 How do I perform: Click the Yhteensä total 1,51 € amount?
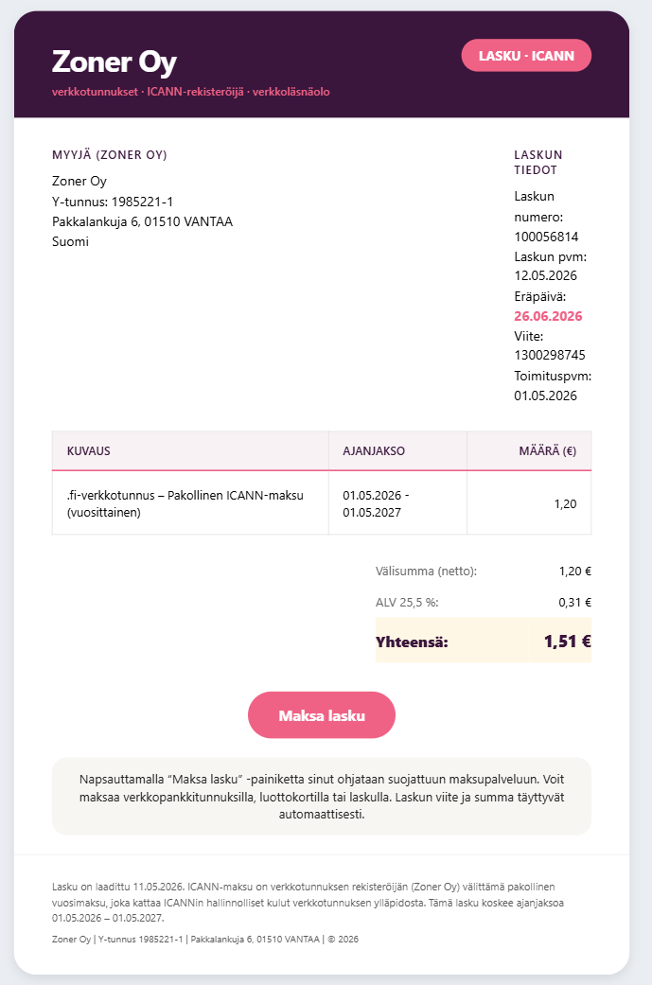pyautogui.click(x=567, y=642)
